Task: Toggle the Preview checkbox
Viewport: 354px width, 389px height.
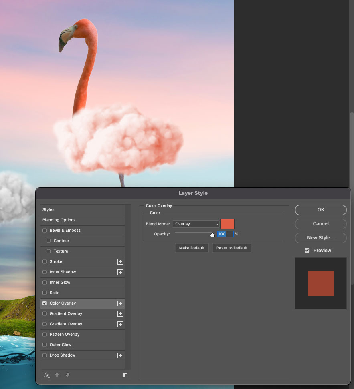Action: (x=307, y=251)
